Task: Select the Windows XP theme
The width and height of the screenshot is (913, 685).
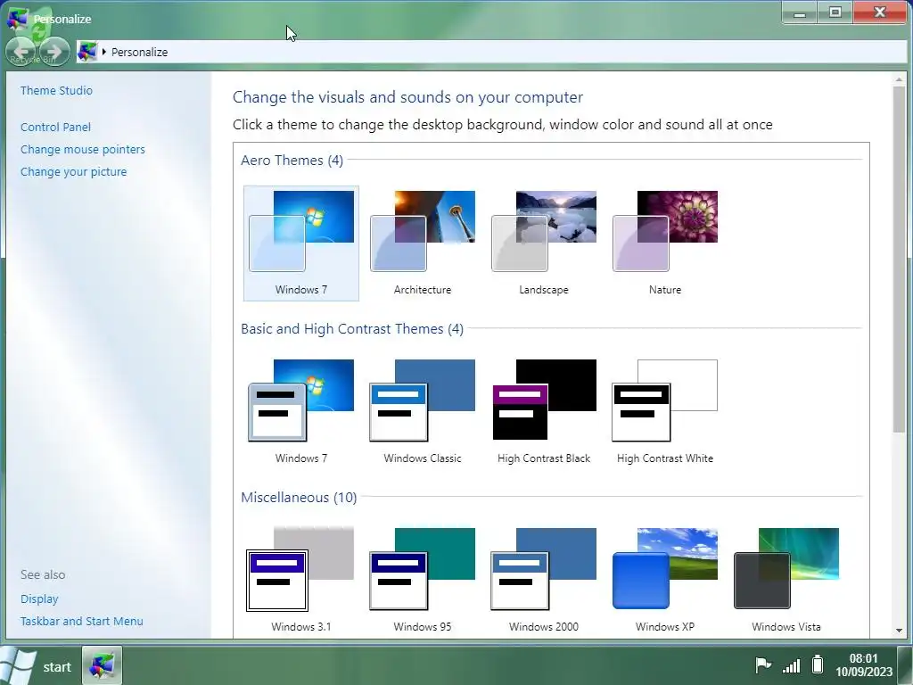Action: coord(665,580)
